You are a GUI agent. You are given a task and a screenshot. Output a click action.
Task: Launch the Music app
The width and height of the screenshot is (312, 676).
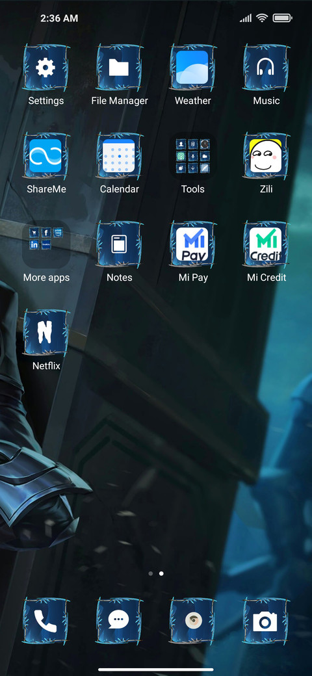pos(266,68)
